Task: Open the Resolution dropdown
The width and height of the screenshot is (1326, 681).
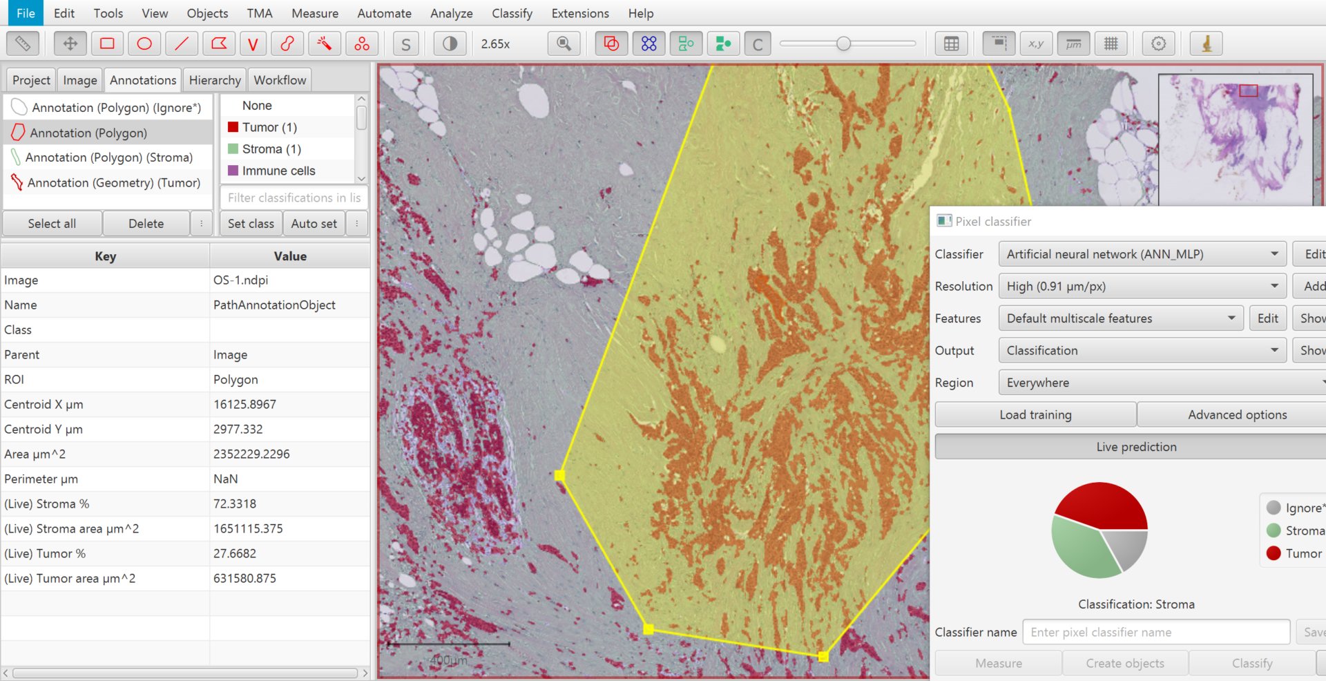Action: [x=1142, y=286]
